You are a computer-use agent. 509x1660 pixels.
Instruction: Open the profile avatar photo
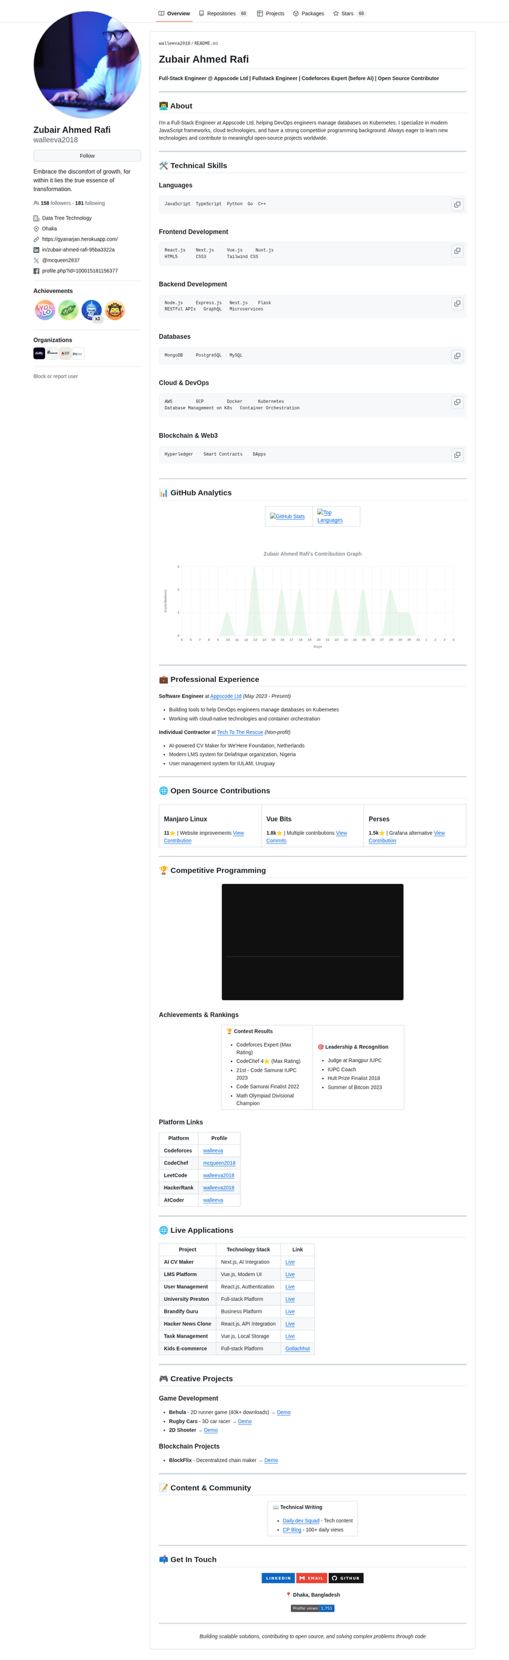pos(87,64)
